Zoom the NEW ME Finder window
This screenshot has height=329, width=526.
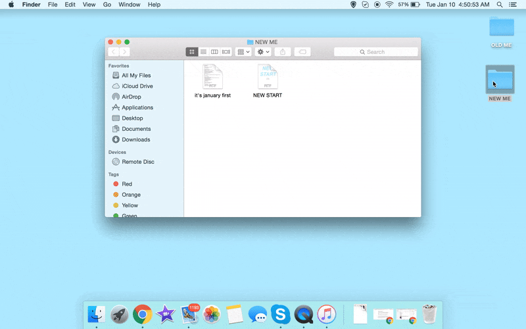[127, 42]
